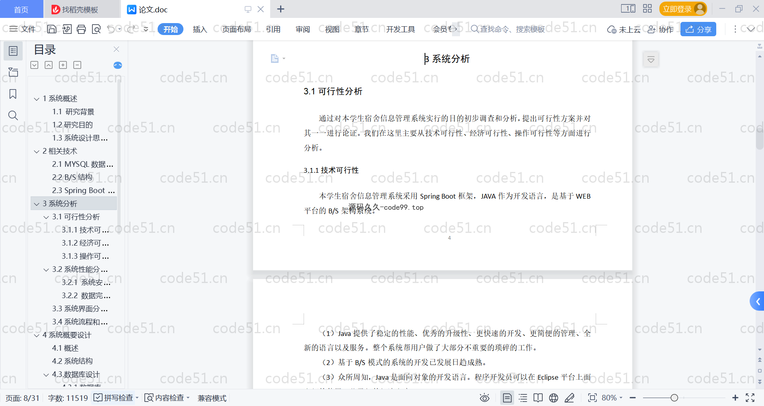Click the writing mode pen icon
This screenshot has width=764, height=406.
pyautogui.click(x=569, y=398)
